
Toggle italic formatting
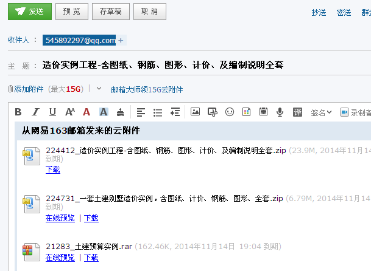(x=35, y=112)
